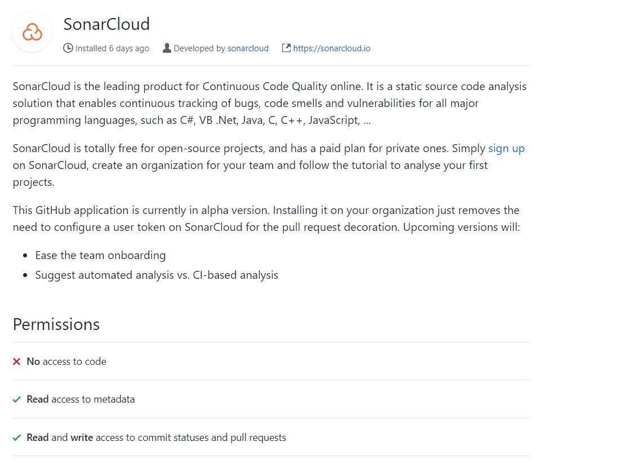Open the sonarcloud developer profile link

[x=248, y=48]
